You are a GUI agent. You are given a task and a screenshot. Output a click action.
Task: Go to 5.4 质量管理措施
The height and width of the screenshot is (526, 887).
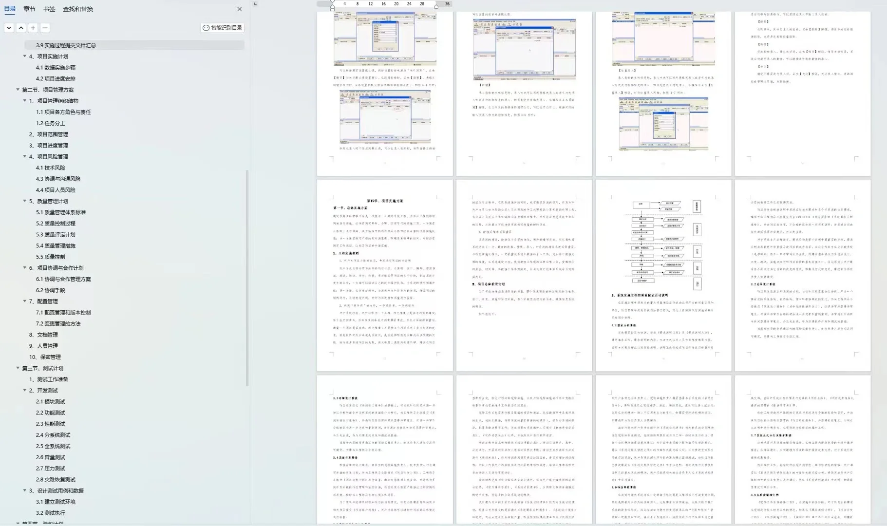click(56, 246)
